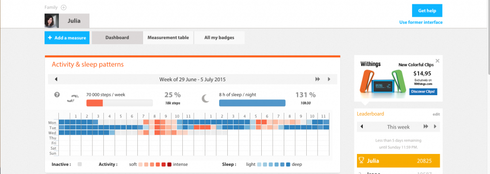Close the Withings clips advertisement
The height and width of the screenshot is (174, 490).
(437, 61)
